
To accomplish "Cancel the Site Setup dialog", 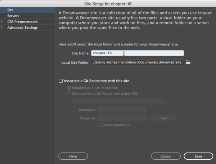I will tap(166, 156).
